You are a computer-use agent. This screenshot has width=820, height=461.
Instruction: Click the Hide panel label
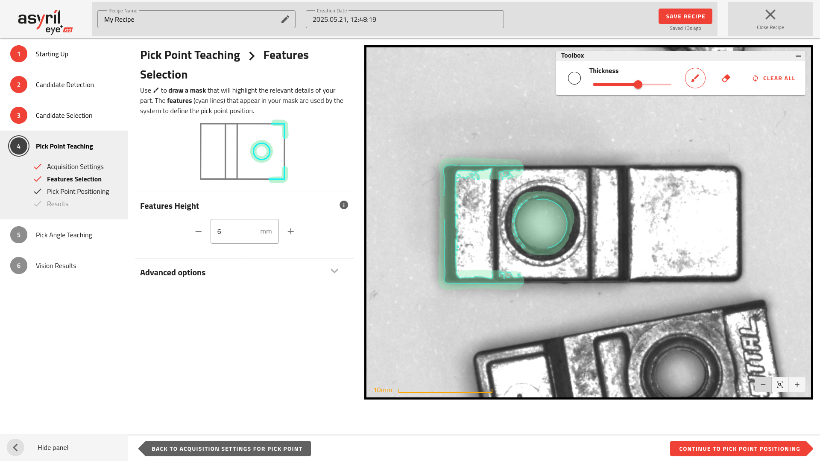53,447
